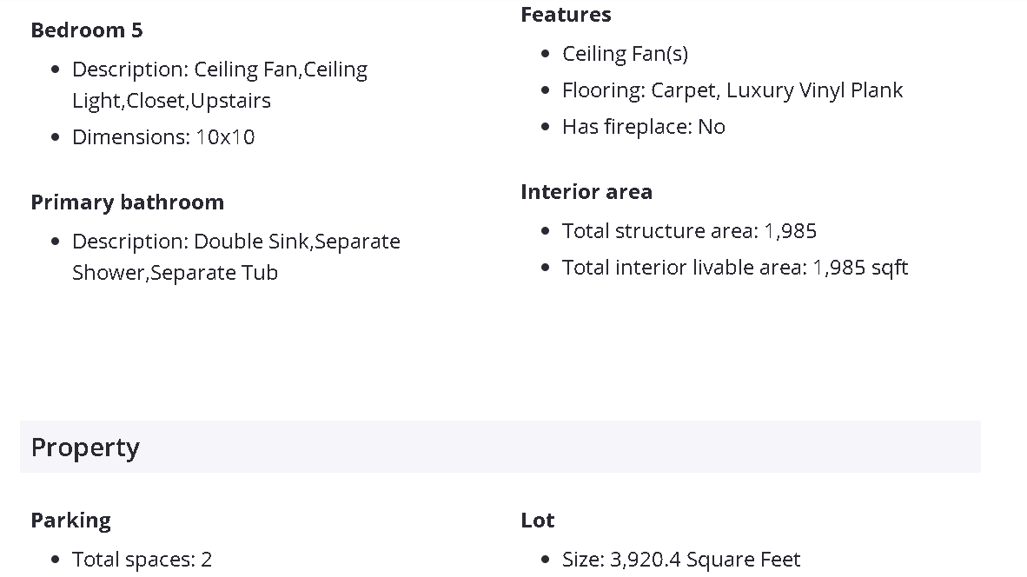The width and height of the screenshot is (1027, 577).
Task: Click the Total structure area entry
Action: pos(689,231)
